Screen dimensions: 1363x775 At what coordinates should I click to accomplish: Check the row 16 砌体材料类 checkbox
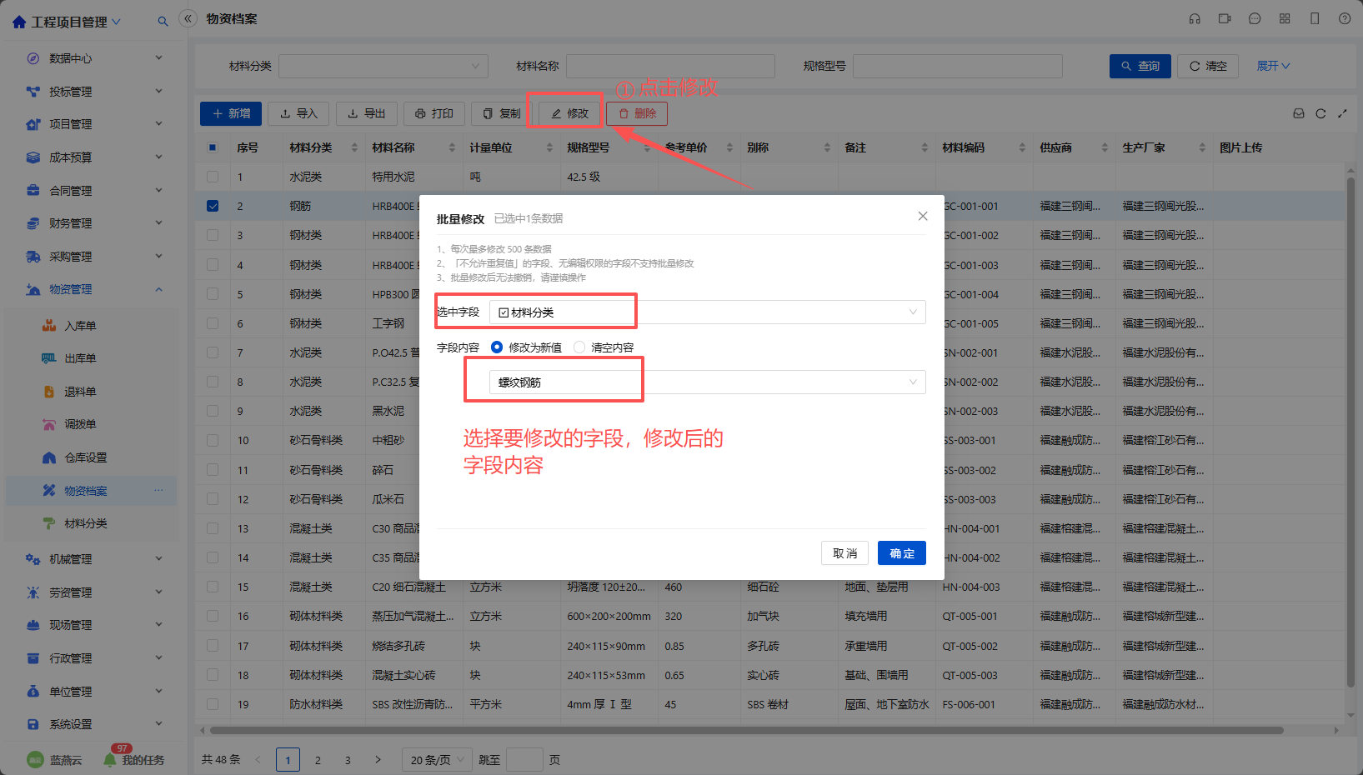coord(213,616)
